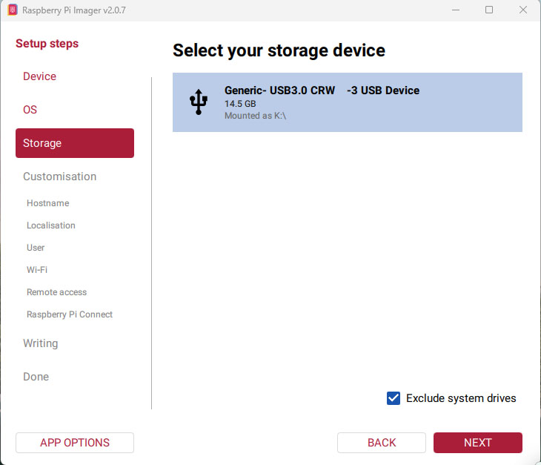Click the USB icon of the storage device
The width and height of the screenshot is (541, 465).
click(x=199, y=102)
